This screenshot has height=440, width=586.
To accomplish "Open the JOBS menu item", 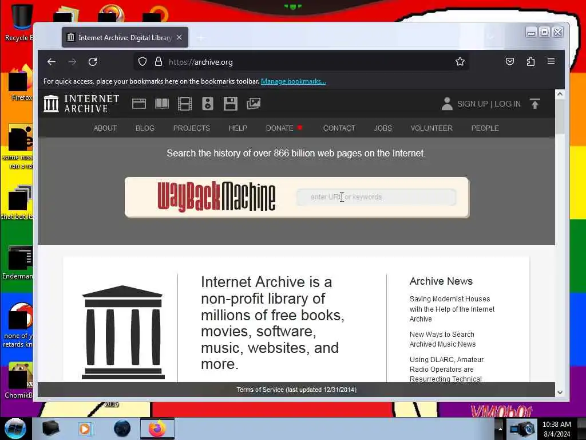I will pos(383,128).
